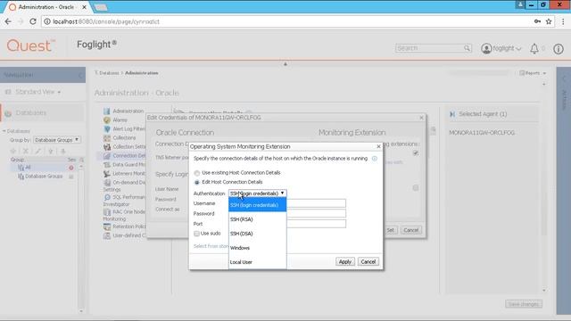Click the Port input field
The height and width of the screenshot is (321, 571).
tap(316, 224)
